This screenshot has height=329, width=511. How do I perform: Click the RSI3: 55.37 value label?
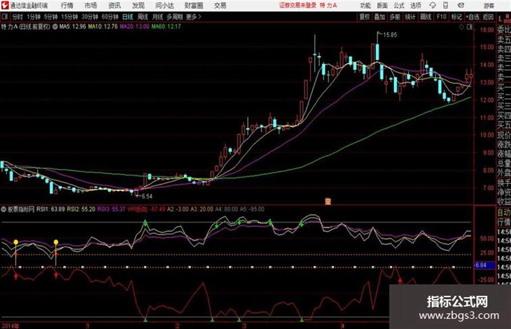111,209
